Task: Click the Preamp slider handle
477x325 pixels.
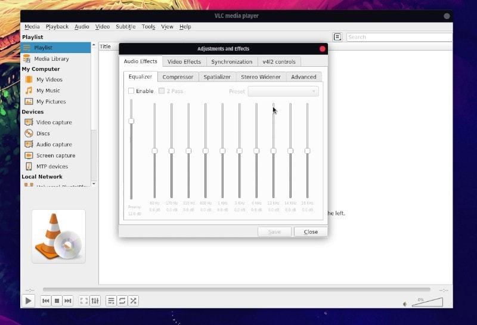Action: (131, 121)
